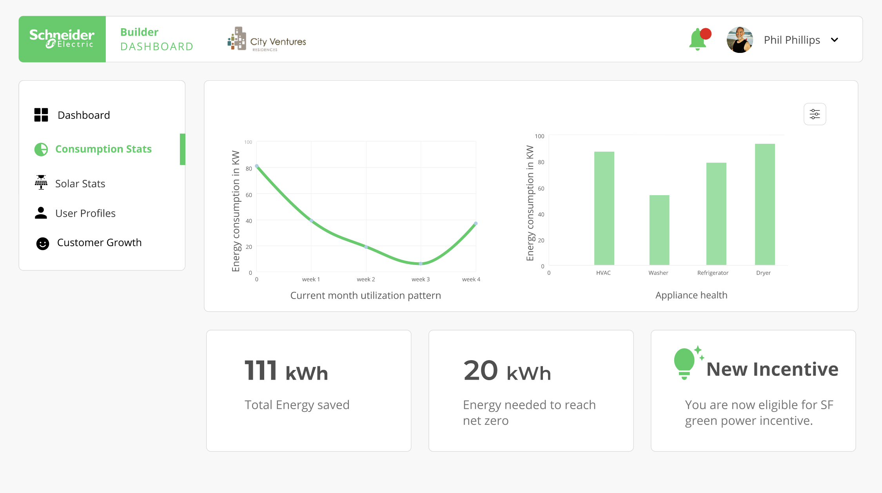882x493 pixels.
Task: Click the Solar Stats panel icon
Action: pyautogui.click(x=41, y=183)
